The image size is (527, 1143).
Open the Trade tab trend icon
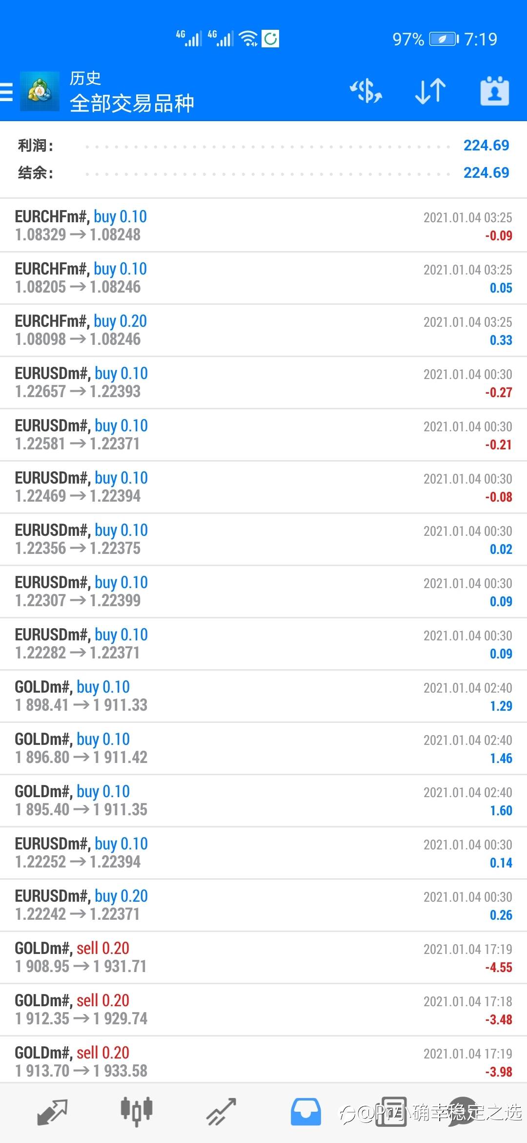(222, 1112)
